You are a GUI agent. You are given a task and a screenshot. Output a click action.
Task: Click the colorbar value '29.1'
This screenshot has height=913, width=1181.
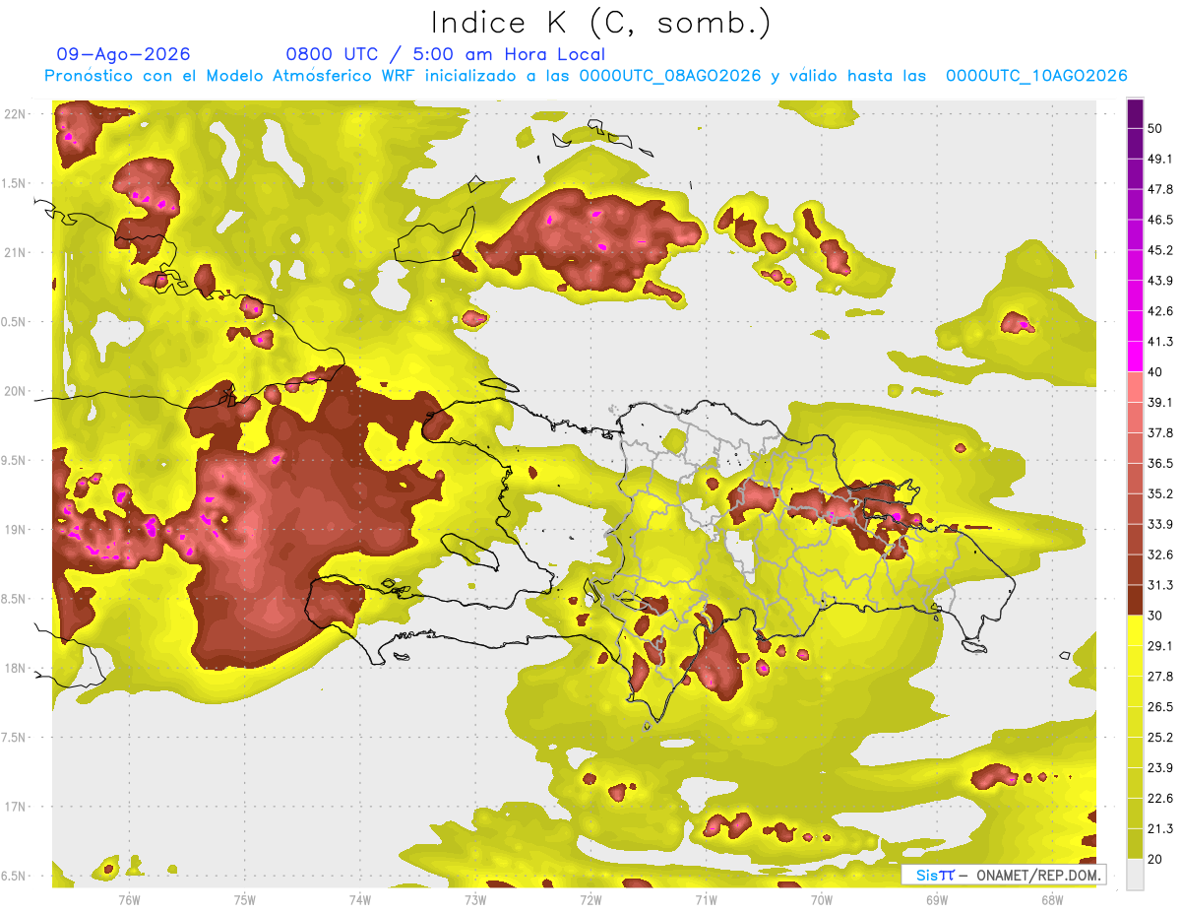tap(1159, 646)
